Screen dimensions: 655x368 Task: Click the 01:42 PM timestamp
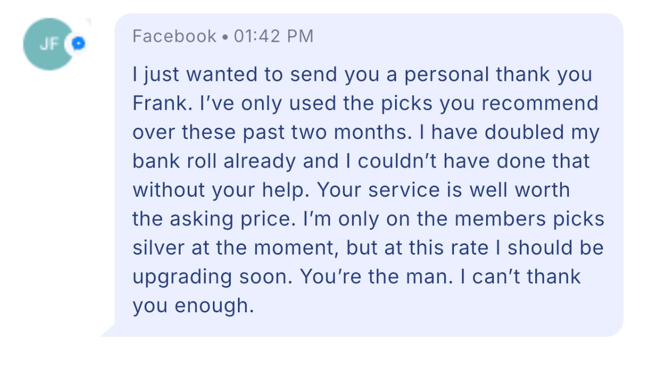[273, 36]
